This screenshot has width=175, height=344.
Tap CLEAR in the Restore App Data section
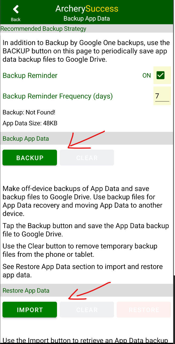pos(87,309)
